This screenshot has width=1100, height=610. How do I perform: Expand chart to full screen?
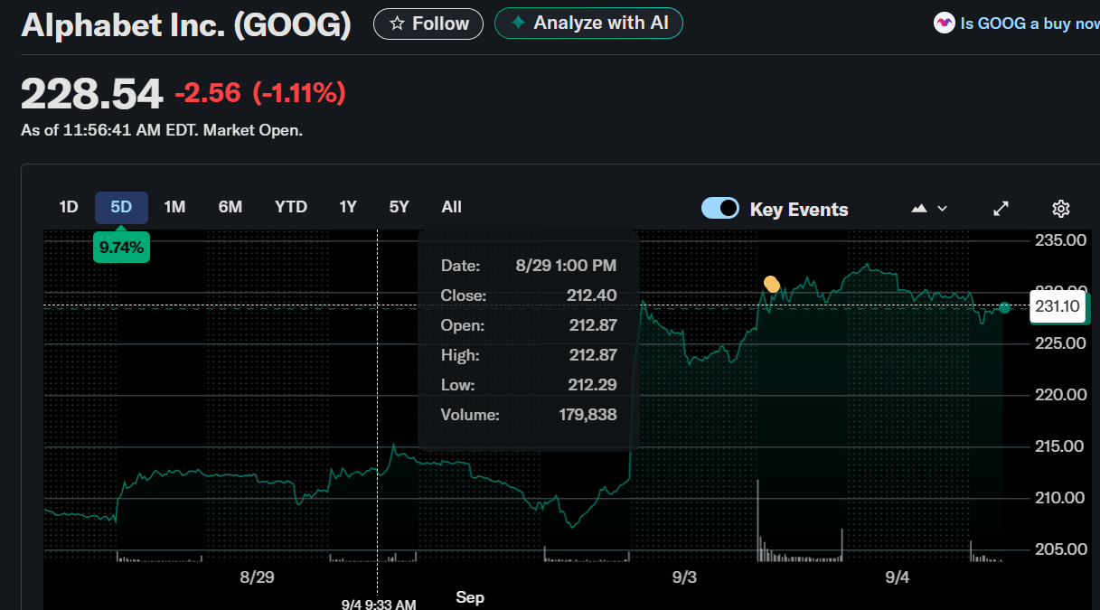click(x=1001, y=209)
